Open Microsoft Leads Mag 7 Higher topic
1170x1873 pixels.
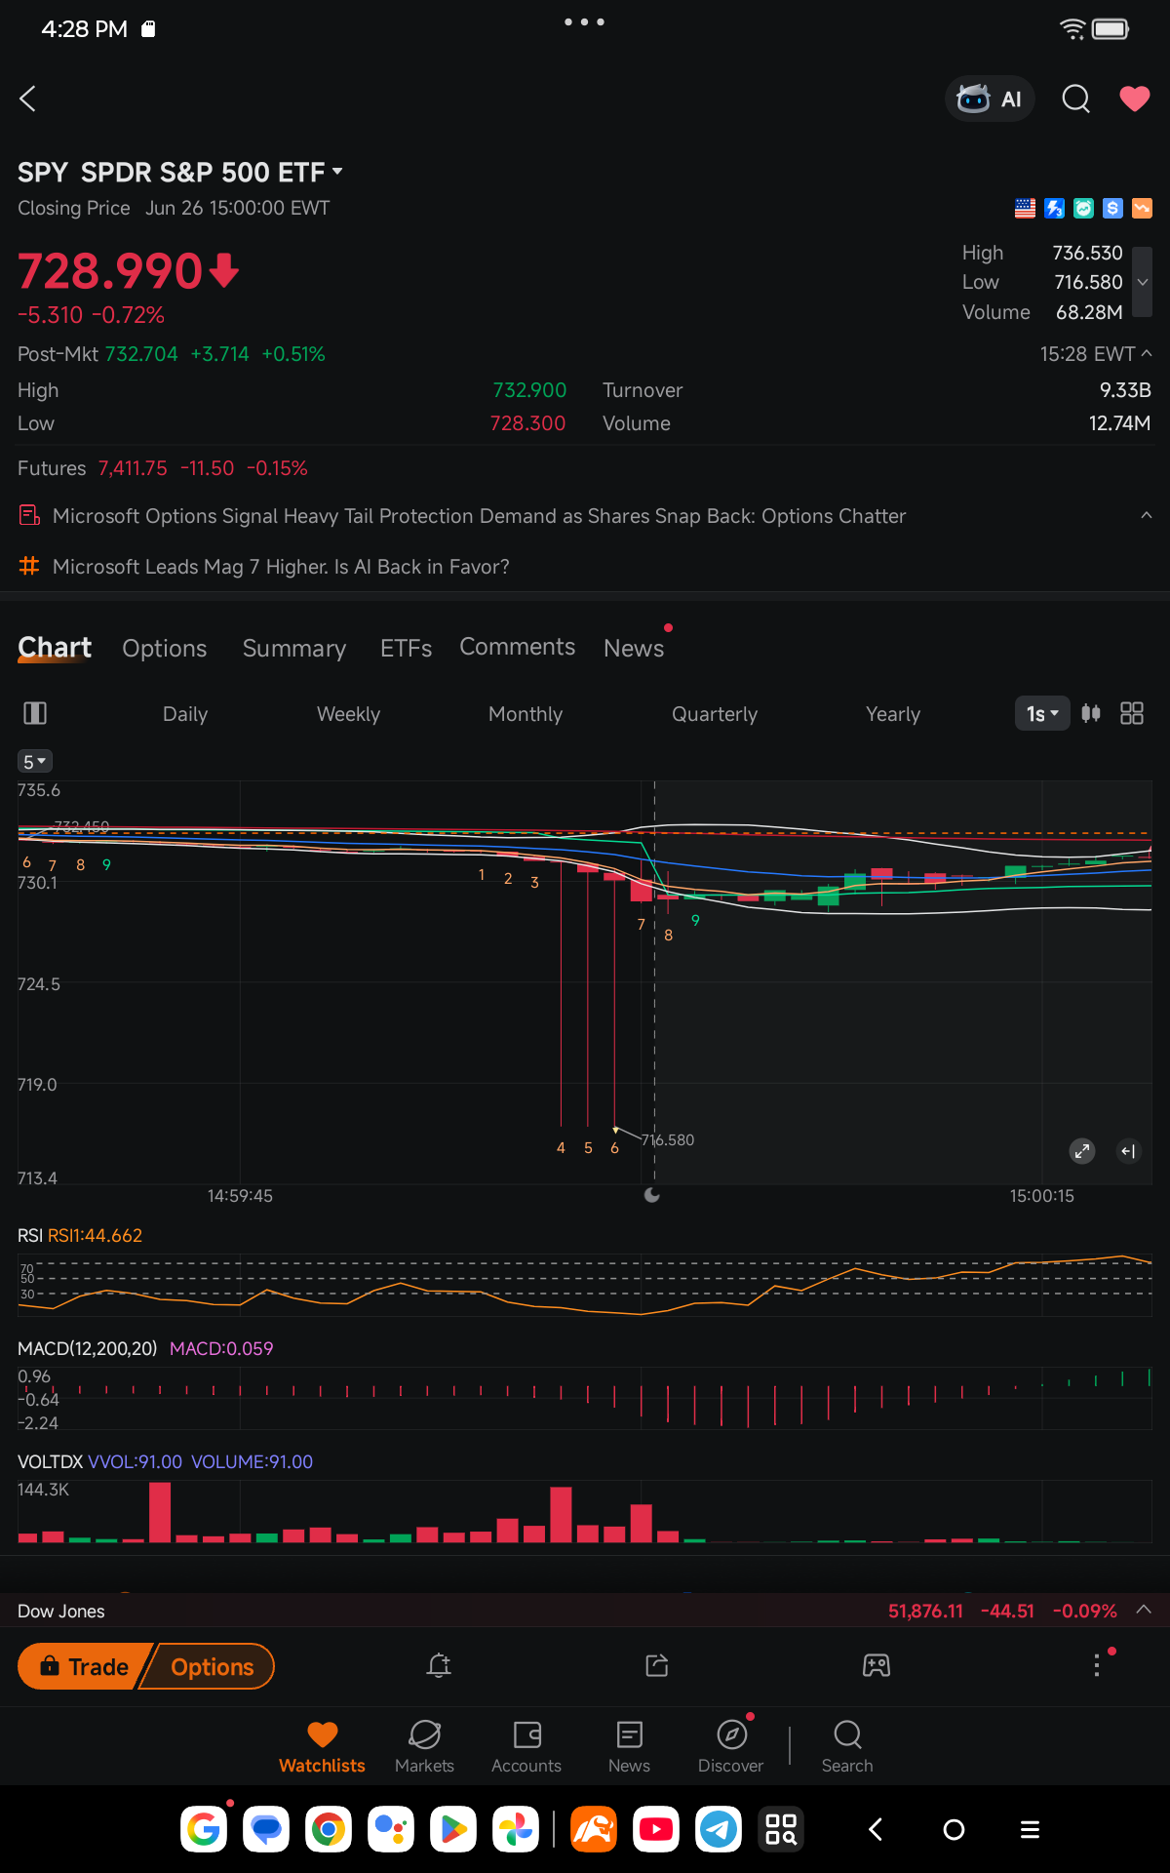click(x=281, y=567)
